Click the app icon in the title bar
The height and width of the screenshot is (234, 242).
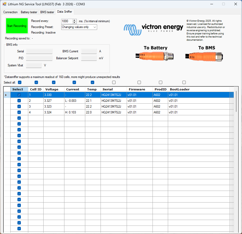4,4
